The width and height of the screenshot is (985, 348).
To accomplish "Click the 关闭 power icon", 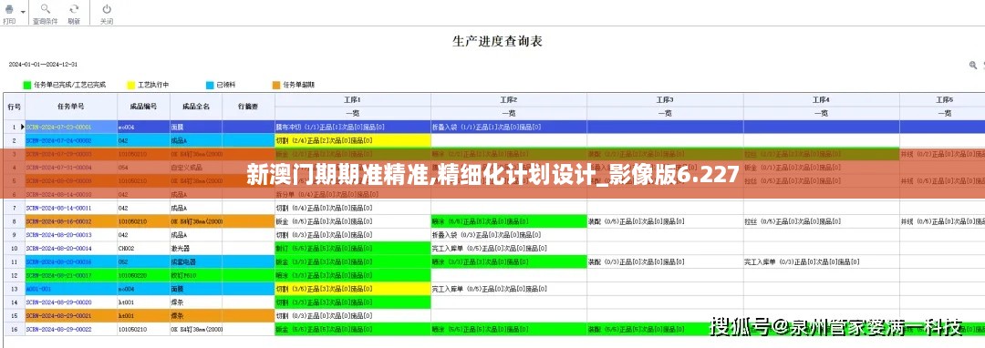I will 107,9.
